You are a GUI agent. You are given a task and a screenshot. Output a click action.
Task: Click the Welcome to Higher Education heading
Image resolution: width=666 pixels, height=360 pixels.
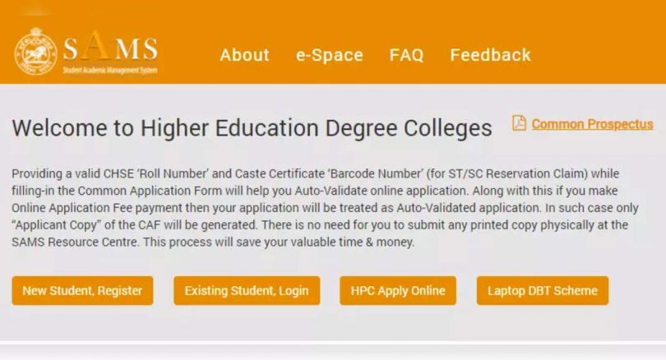point(252,128)
